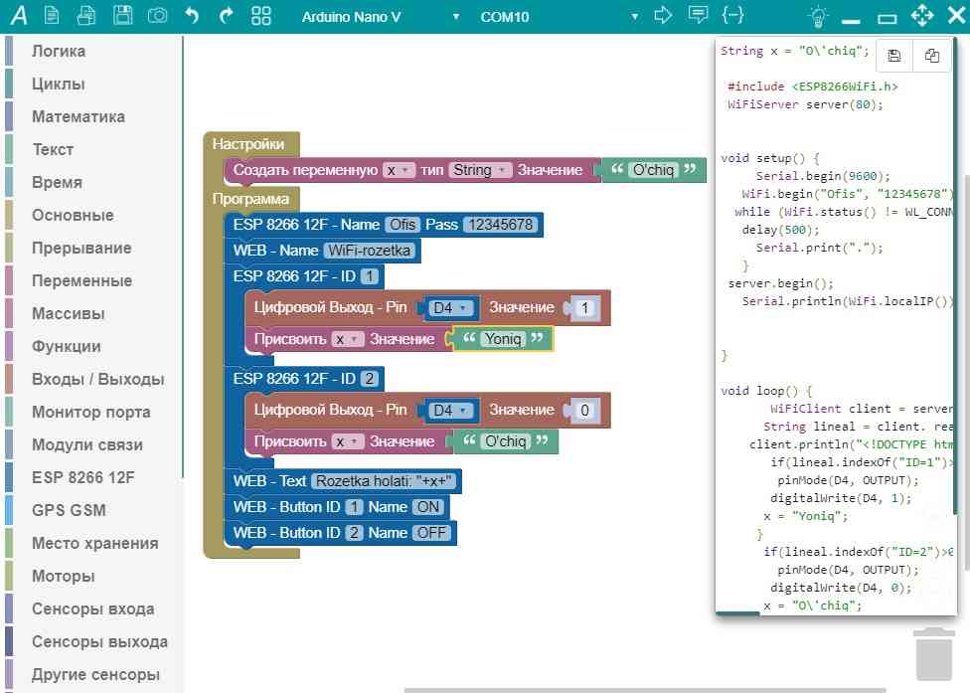Click the horizontal scrollbar at workspace bottom
This screenshot has height=693, width=970.
click(x=644, y=689)
